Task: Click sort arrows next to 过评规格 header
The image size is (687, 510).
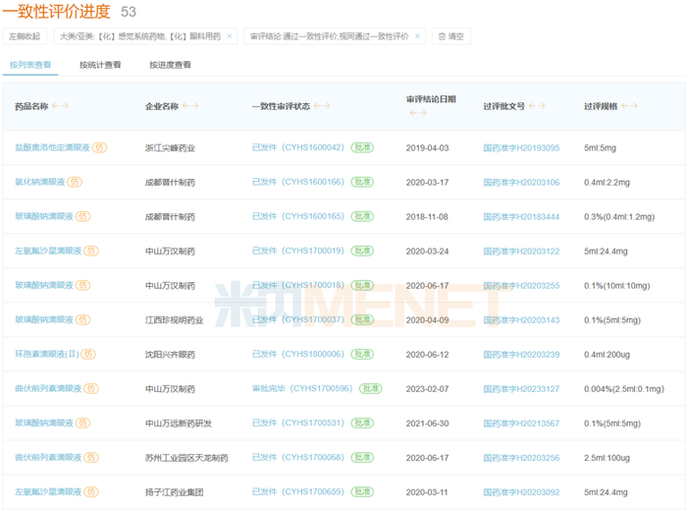Action: click(629, 106)
